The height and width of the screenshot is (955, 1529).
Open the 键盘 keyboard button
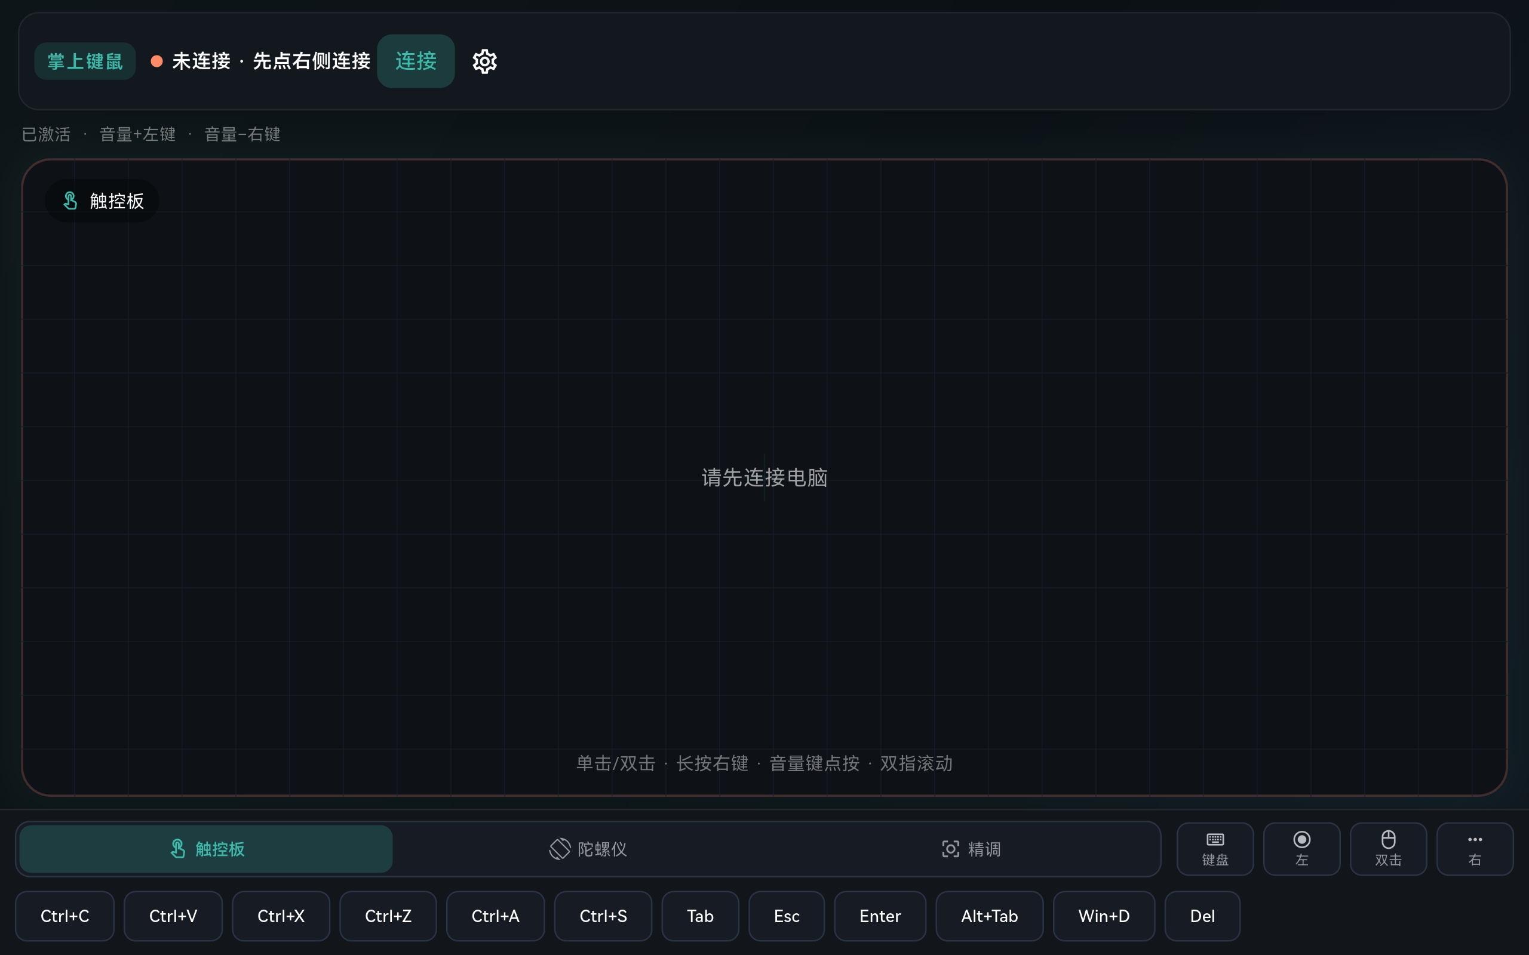pyautogui.click(x=1215, y=849)
